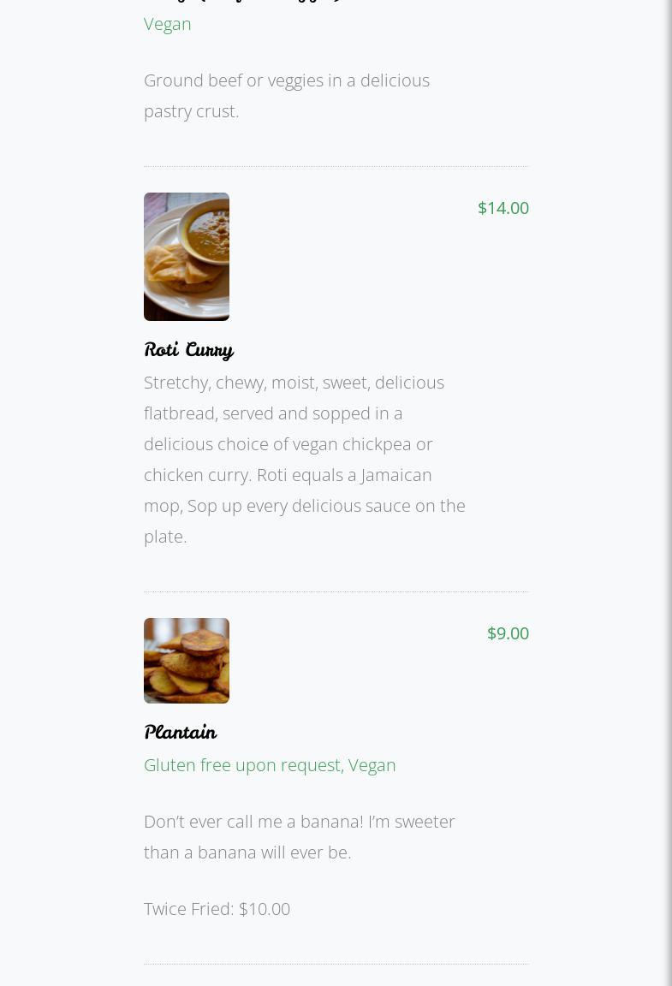Click the Gluten free upon request tag

(x=242, y=764)
